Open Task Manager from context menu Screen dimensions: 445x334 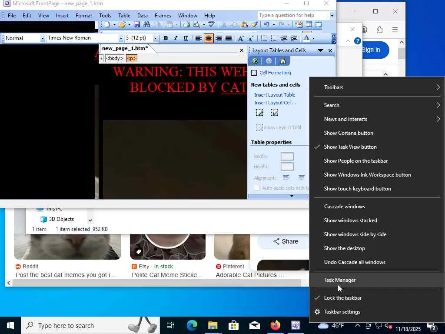click(x=377, y=280)
